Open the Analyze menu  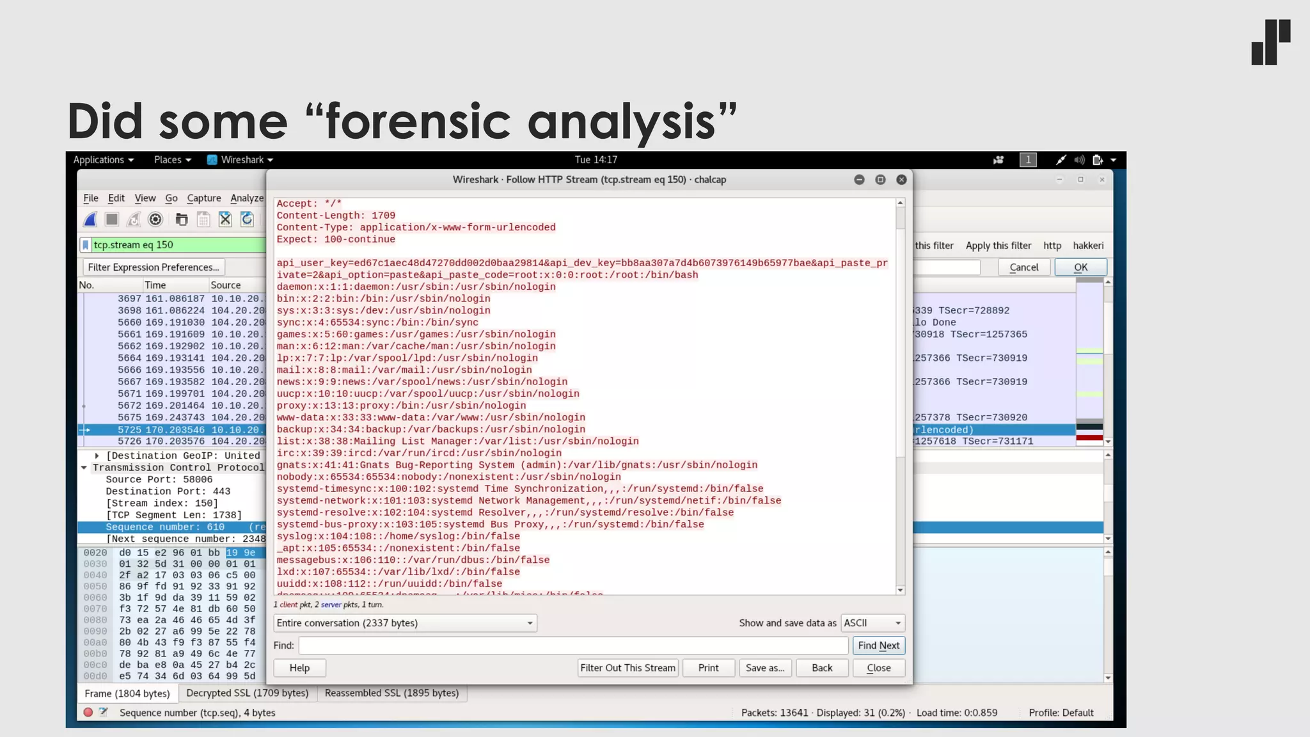coord(247,198)
